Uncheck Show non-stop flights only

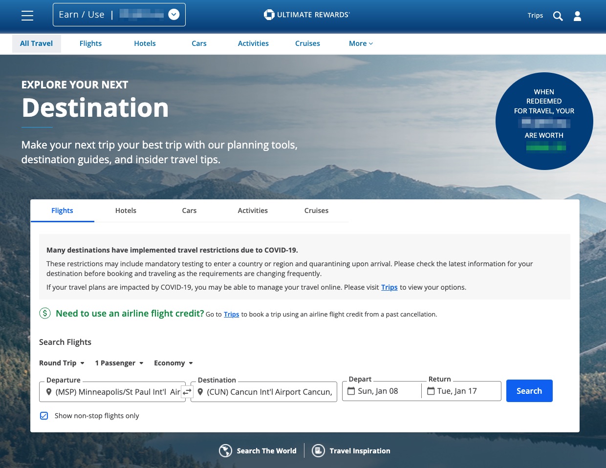(44, 416)
